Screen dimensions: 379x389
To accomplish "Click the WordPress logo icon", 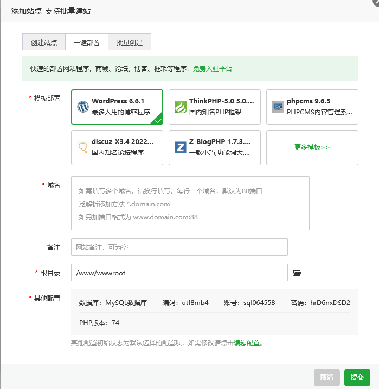I will coord(82,107).
